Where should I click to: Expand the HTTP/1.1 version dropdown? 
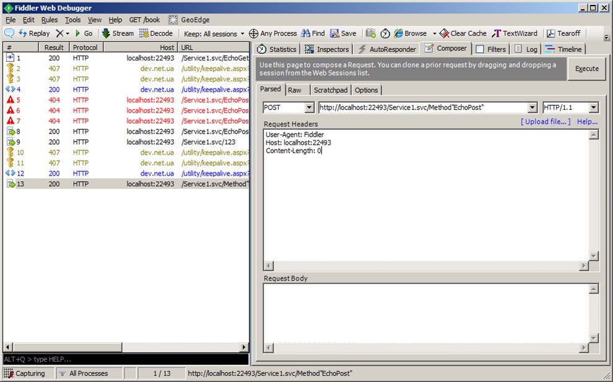coord(593,108)
